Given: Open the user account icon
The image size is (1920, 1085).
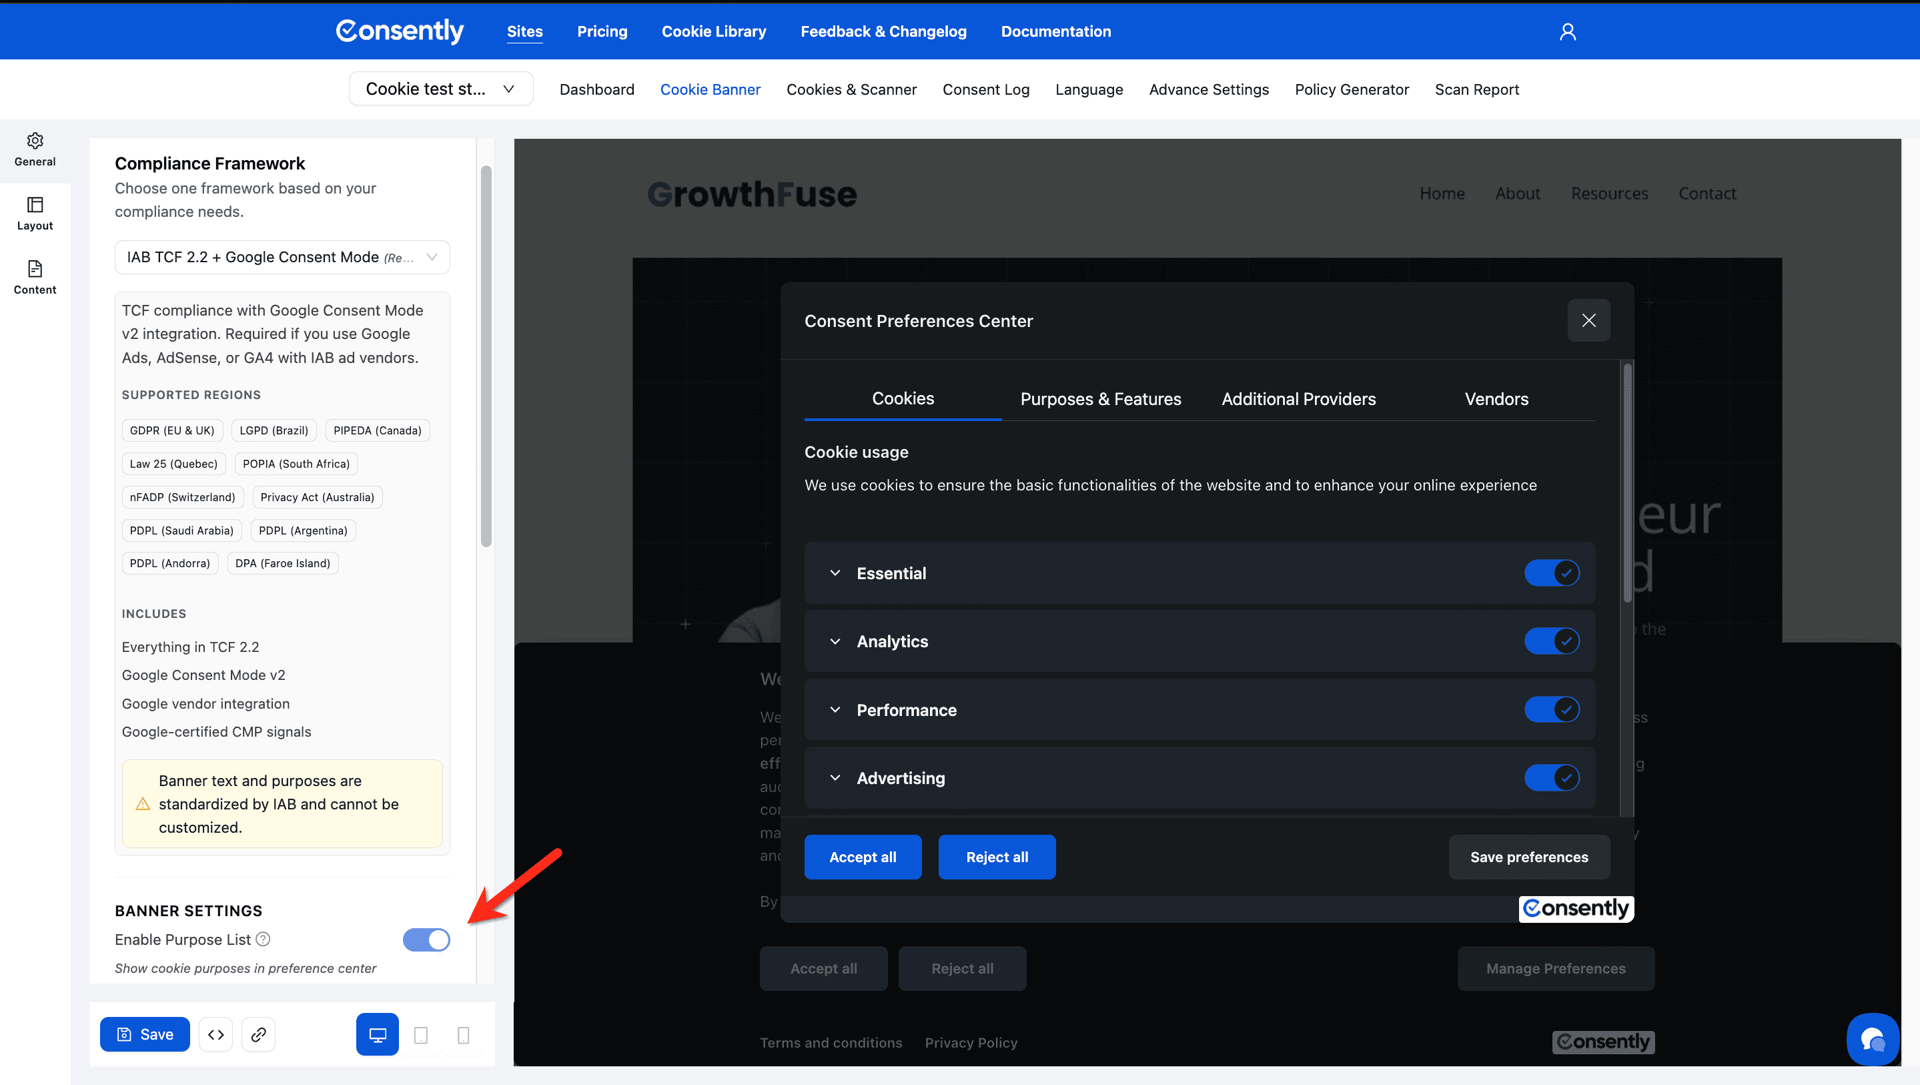Looking at the screenshot, I should click(x=1568, y=31).
